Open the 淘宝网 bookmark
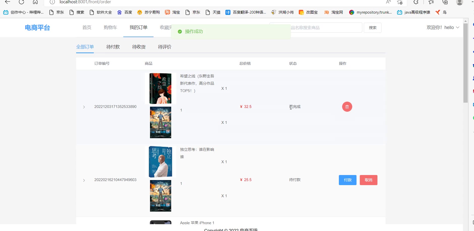Viewport: 474px width, 231px height. [333, 12]
